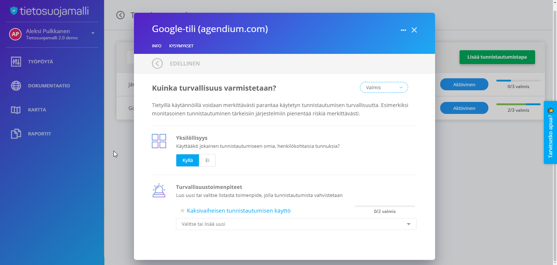Click the Edellinen circular back arrow
Viewport: 557px width, 265px height.
157,64
